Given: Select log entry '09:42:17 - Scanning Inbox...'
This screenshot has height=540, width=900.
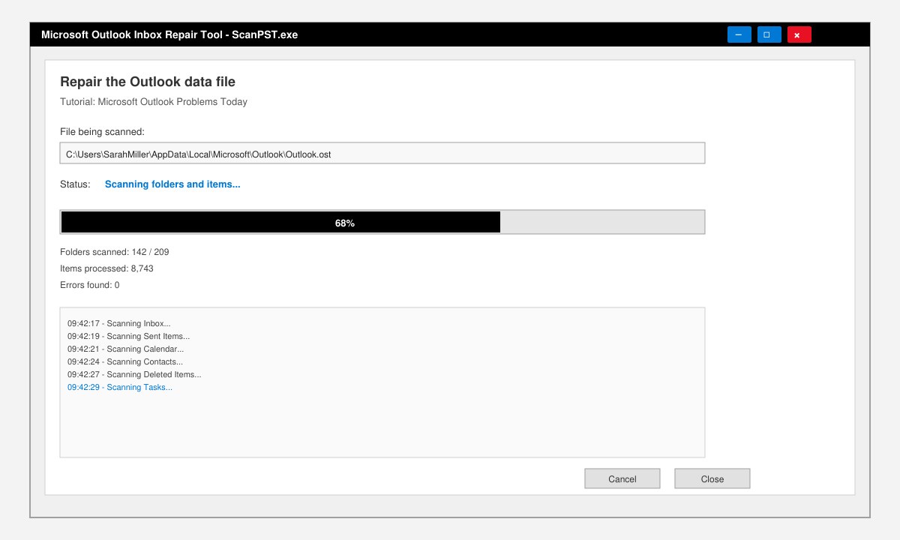Looking at the screenshot, I should [x=119, y=324].
